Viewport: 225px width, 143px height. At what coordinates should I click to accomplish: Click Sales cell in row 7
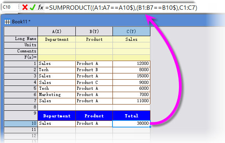tap(57, 101)
